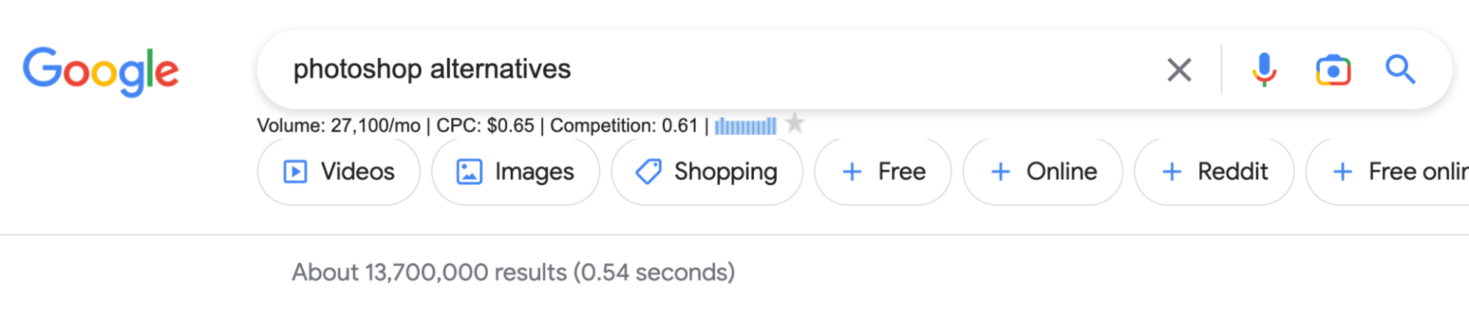Start voice search with microphone icon
The image size is (1469, 321).
coord(1264,71)
